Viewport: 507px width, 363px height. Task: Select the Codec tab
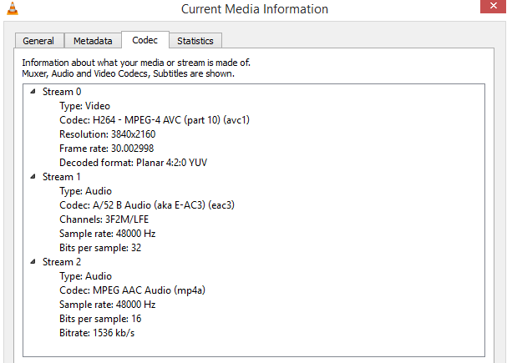click(144, 40)
